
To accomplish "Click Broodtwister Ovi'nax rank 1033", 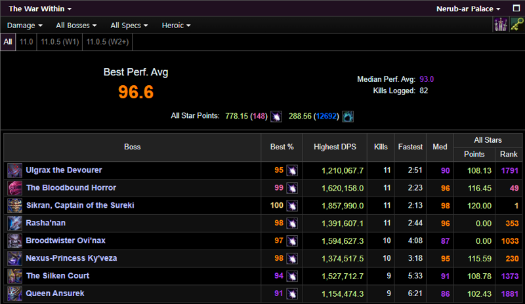I will (x=510, y=241).
